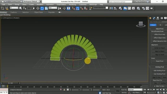
Task: Toggle the Graphite Modeling ribbon
Action: (125, 8)
